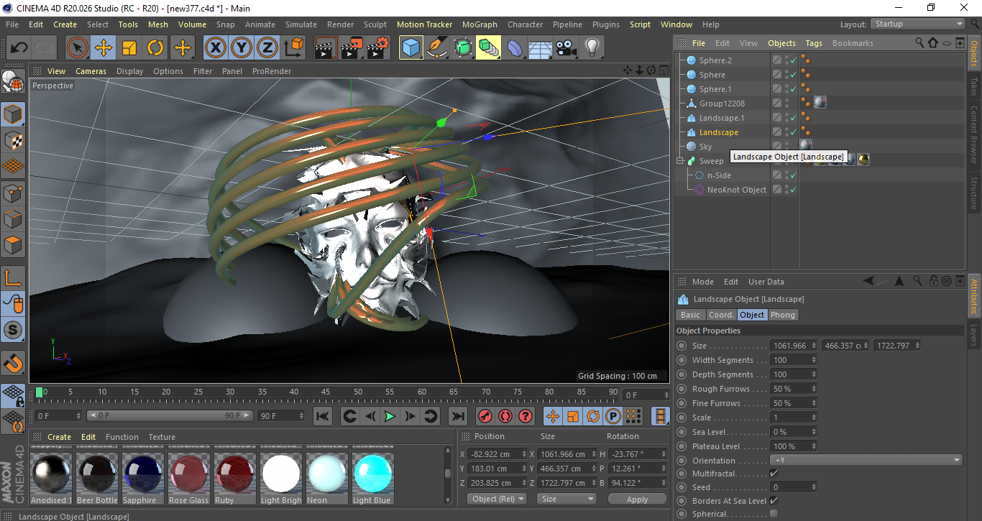
Task: Toggle Y axis lock
Action: 241,48
